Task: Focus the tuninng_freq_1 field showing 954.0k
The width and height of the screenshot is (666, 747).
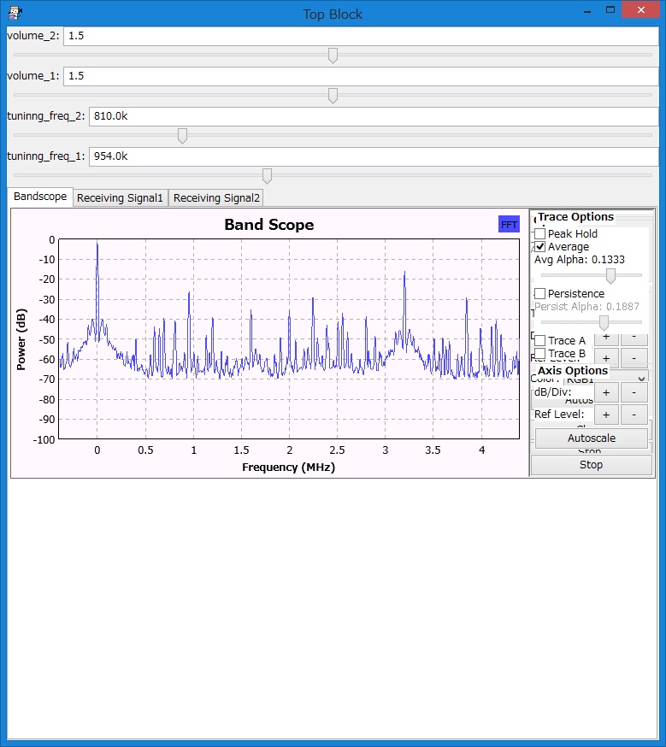Action: tap(374, 156)
